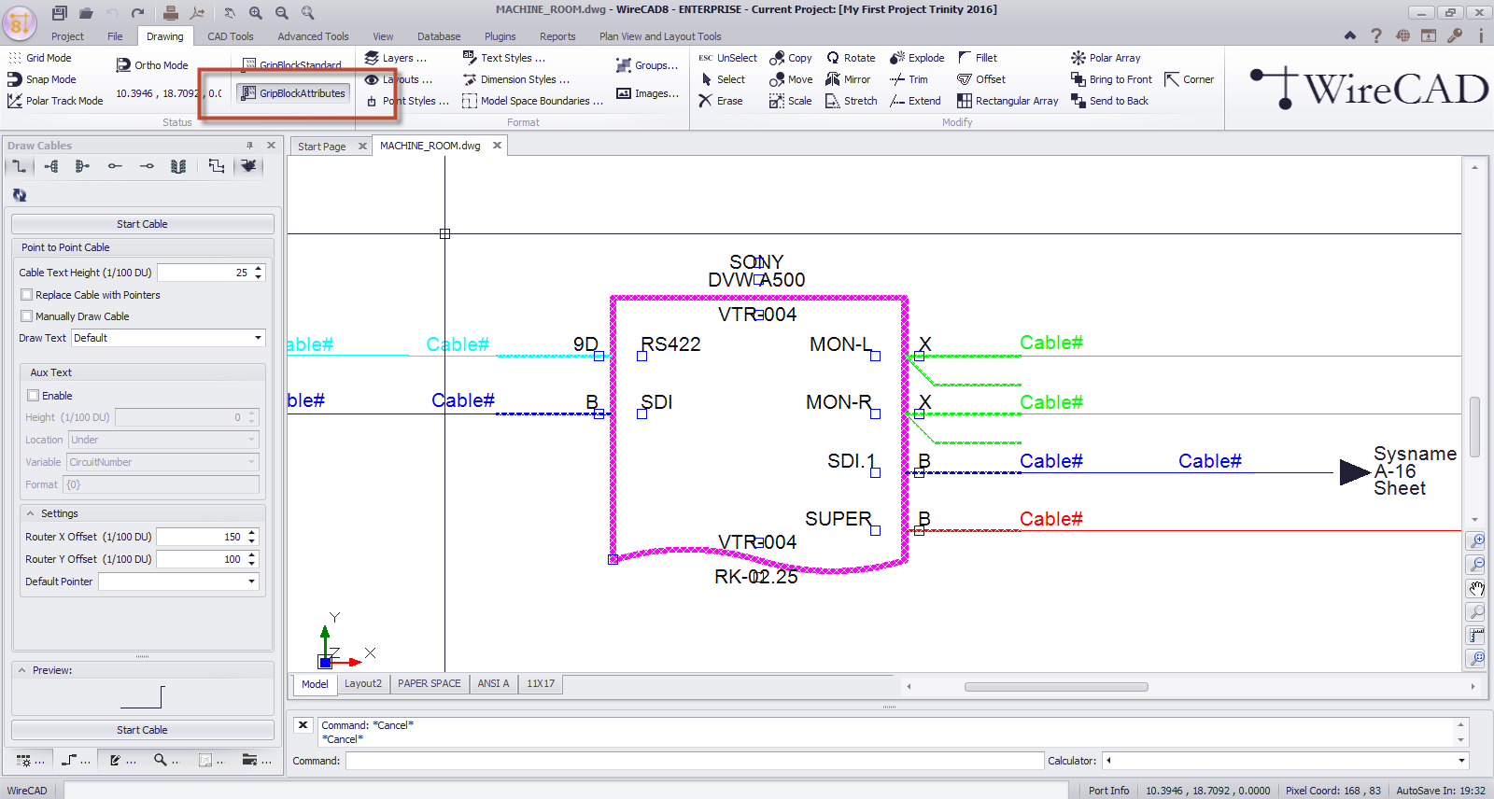Open the Database ribbon tab
This screenshot has height=799, width=1494.
(439, 36)
